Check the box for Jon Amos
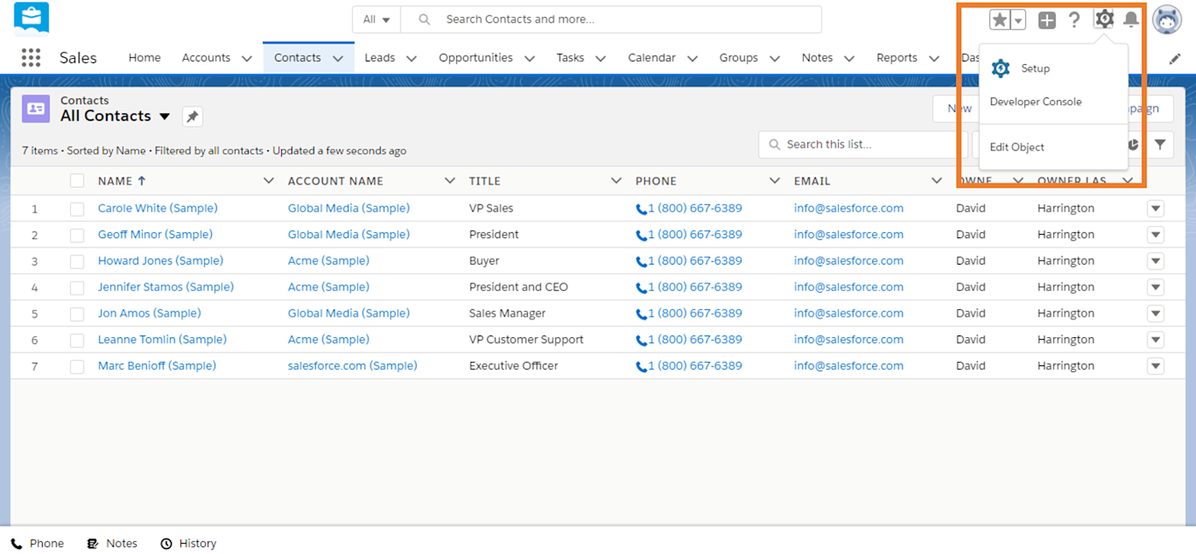Image resolution: width=1196 pixels, height=554 pixels. [x=77, y=315]
